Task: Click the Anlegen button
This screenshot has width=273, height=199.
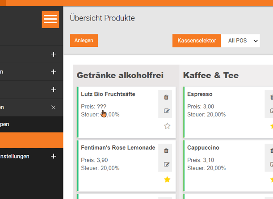Action: point(84,41)
